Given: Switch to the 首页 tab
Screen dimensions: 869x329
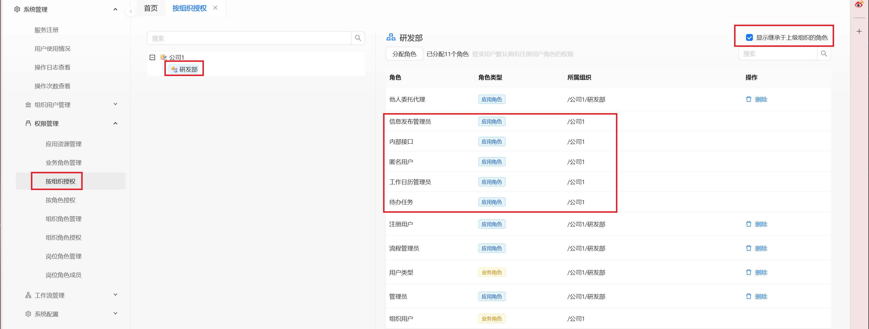Looking at the screenshot, I should coord(151,8).
